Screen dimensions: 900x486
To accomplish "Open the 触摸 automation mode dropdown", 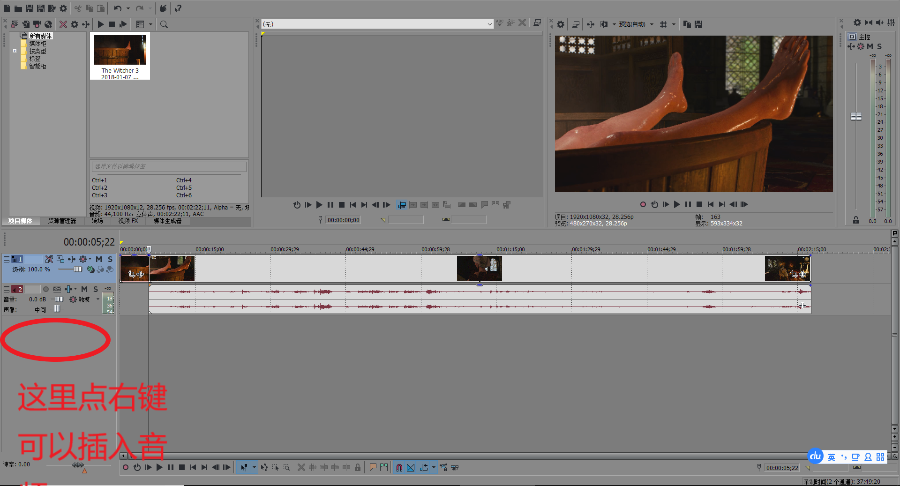I will point(98,299).
